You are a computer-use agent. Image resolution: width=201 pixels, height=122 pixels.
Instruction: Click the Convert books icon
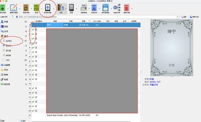(26, 8)
